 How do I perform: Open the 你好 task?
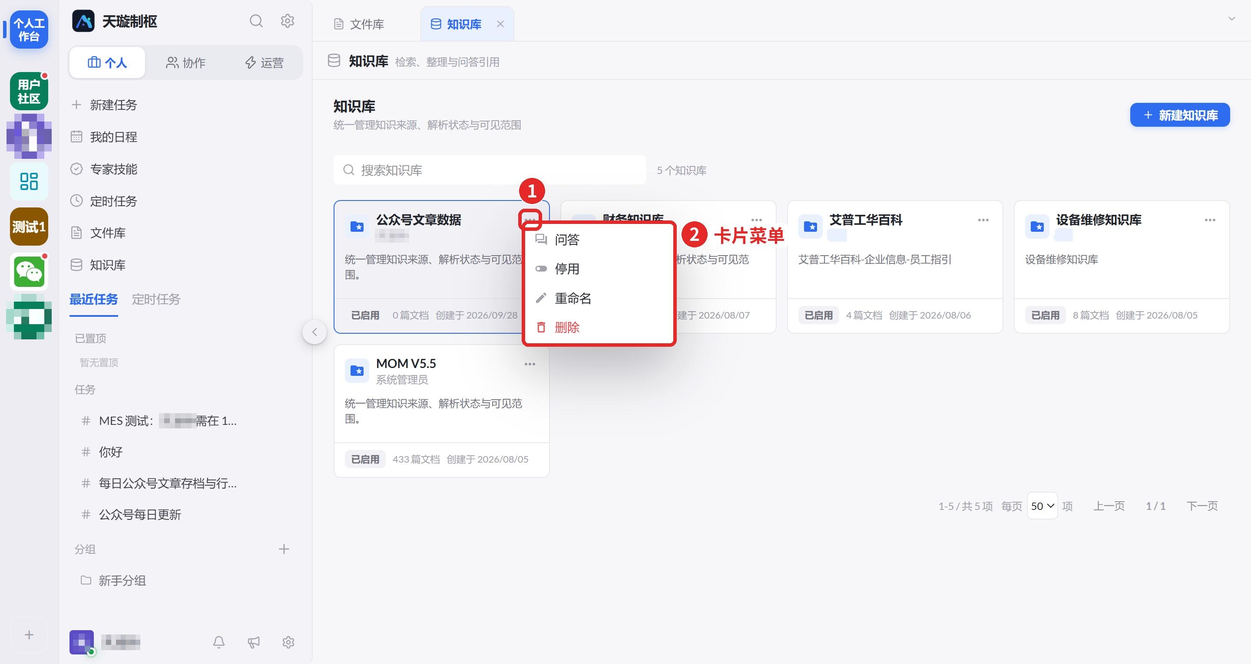(x=111, y=452)
